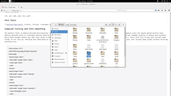The image size is (171, 96).
Task: Select the highlighted .config folder
Action: coord(89,53)
